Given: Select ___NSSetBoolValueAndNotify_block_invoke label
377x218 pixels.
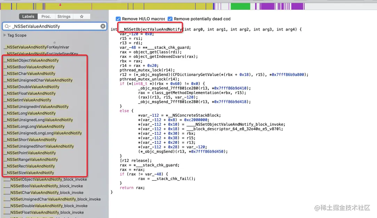Looking at the screenshot, I should click(43, 186).
